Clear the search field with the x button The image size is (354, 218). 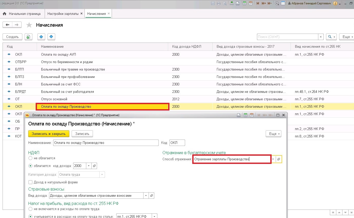(321, 37)
